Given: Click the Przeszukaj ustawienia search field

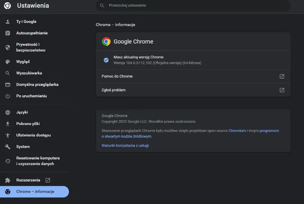Looking at the screenshot, I should pos(193,5).
